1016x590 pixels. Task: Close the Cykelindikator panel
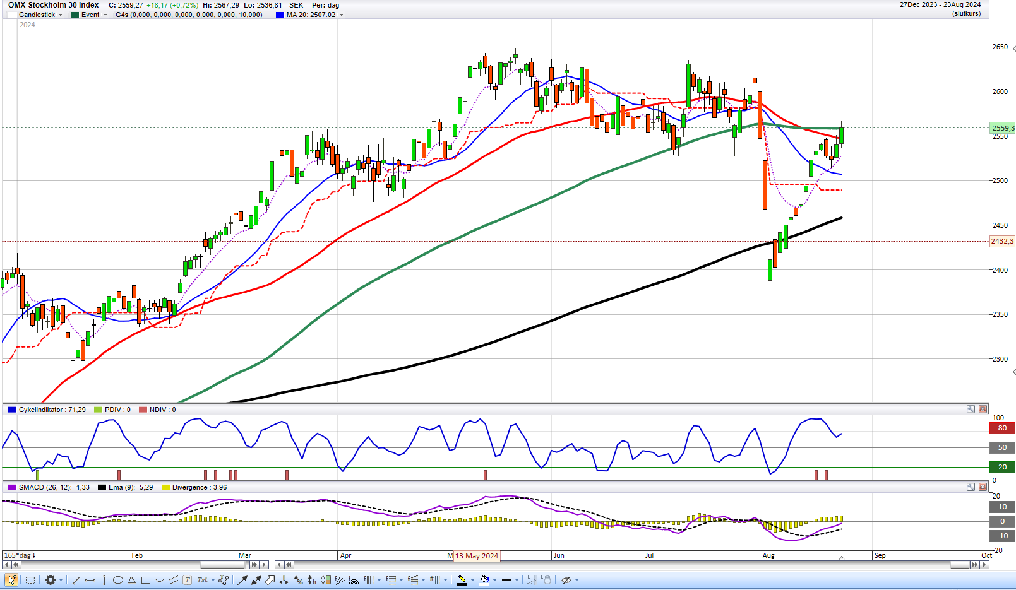click(x=983, y=410)
